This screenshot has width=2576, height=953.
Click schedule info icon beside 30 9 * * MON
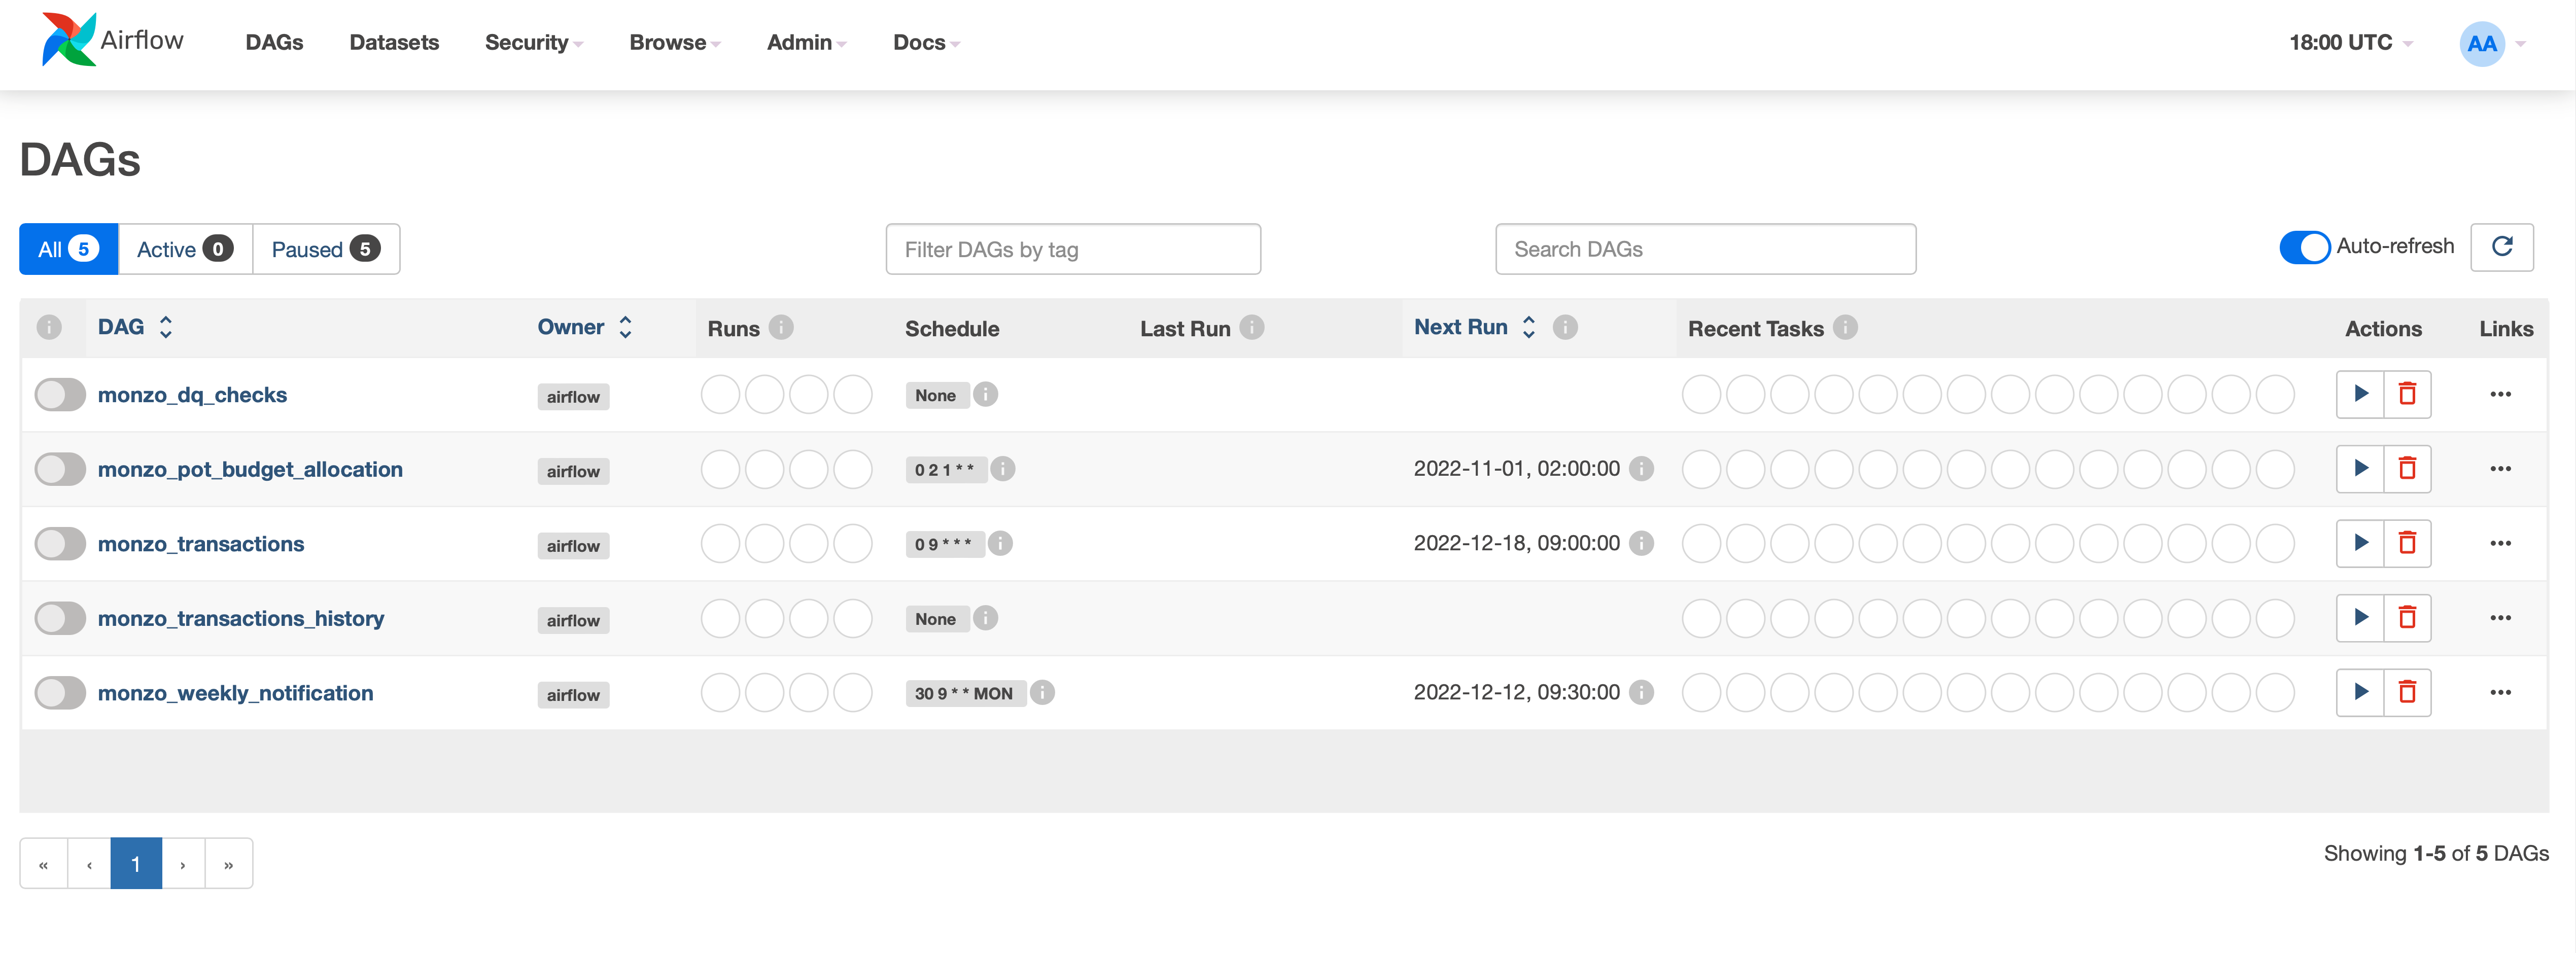click(1042, 692)
